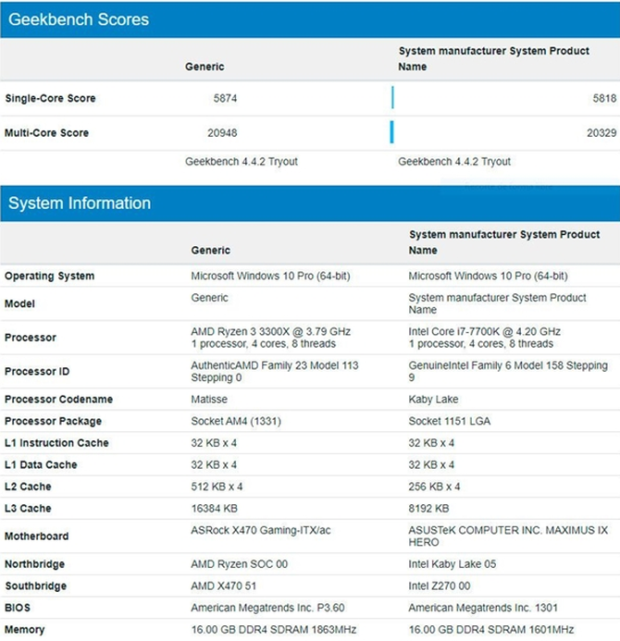Click the multi-core score 20329
Screen dimensions: 620x641
click(x=601, y=133)
